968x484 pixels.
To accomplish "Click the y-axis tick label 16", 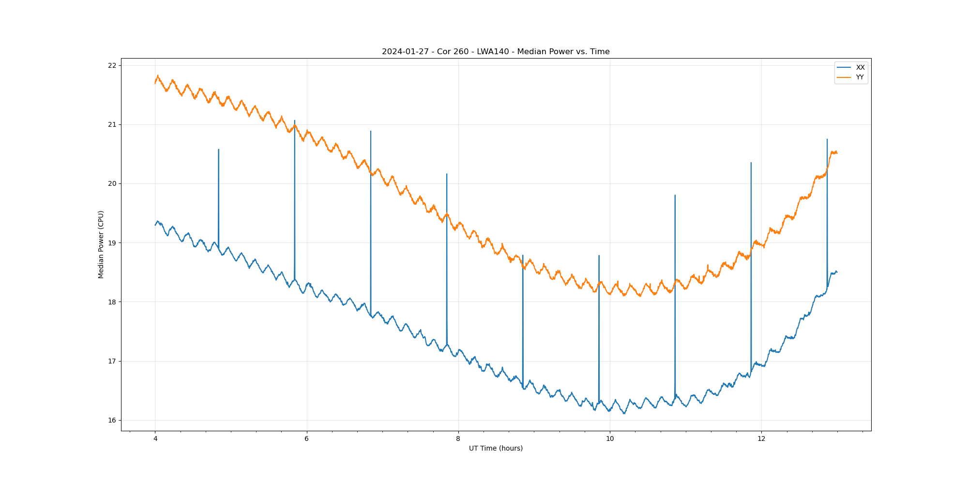I will 112,420.
